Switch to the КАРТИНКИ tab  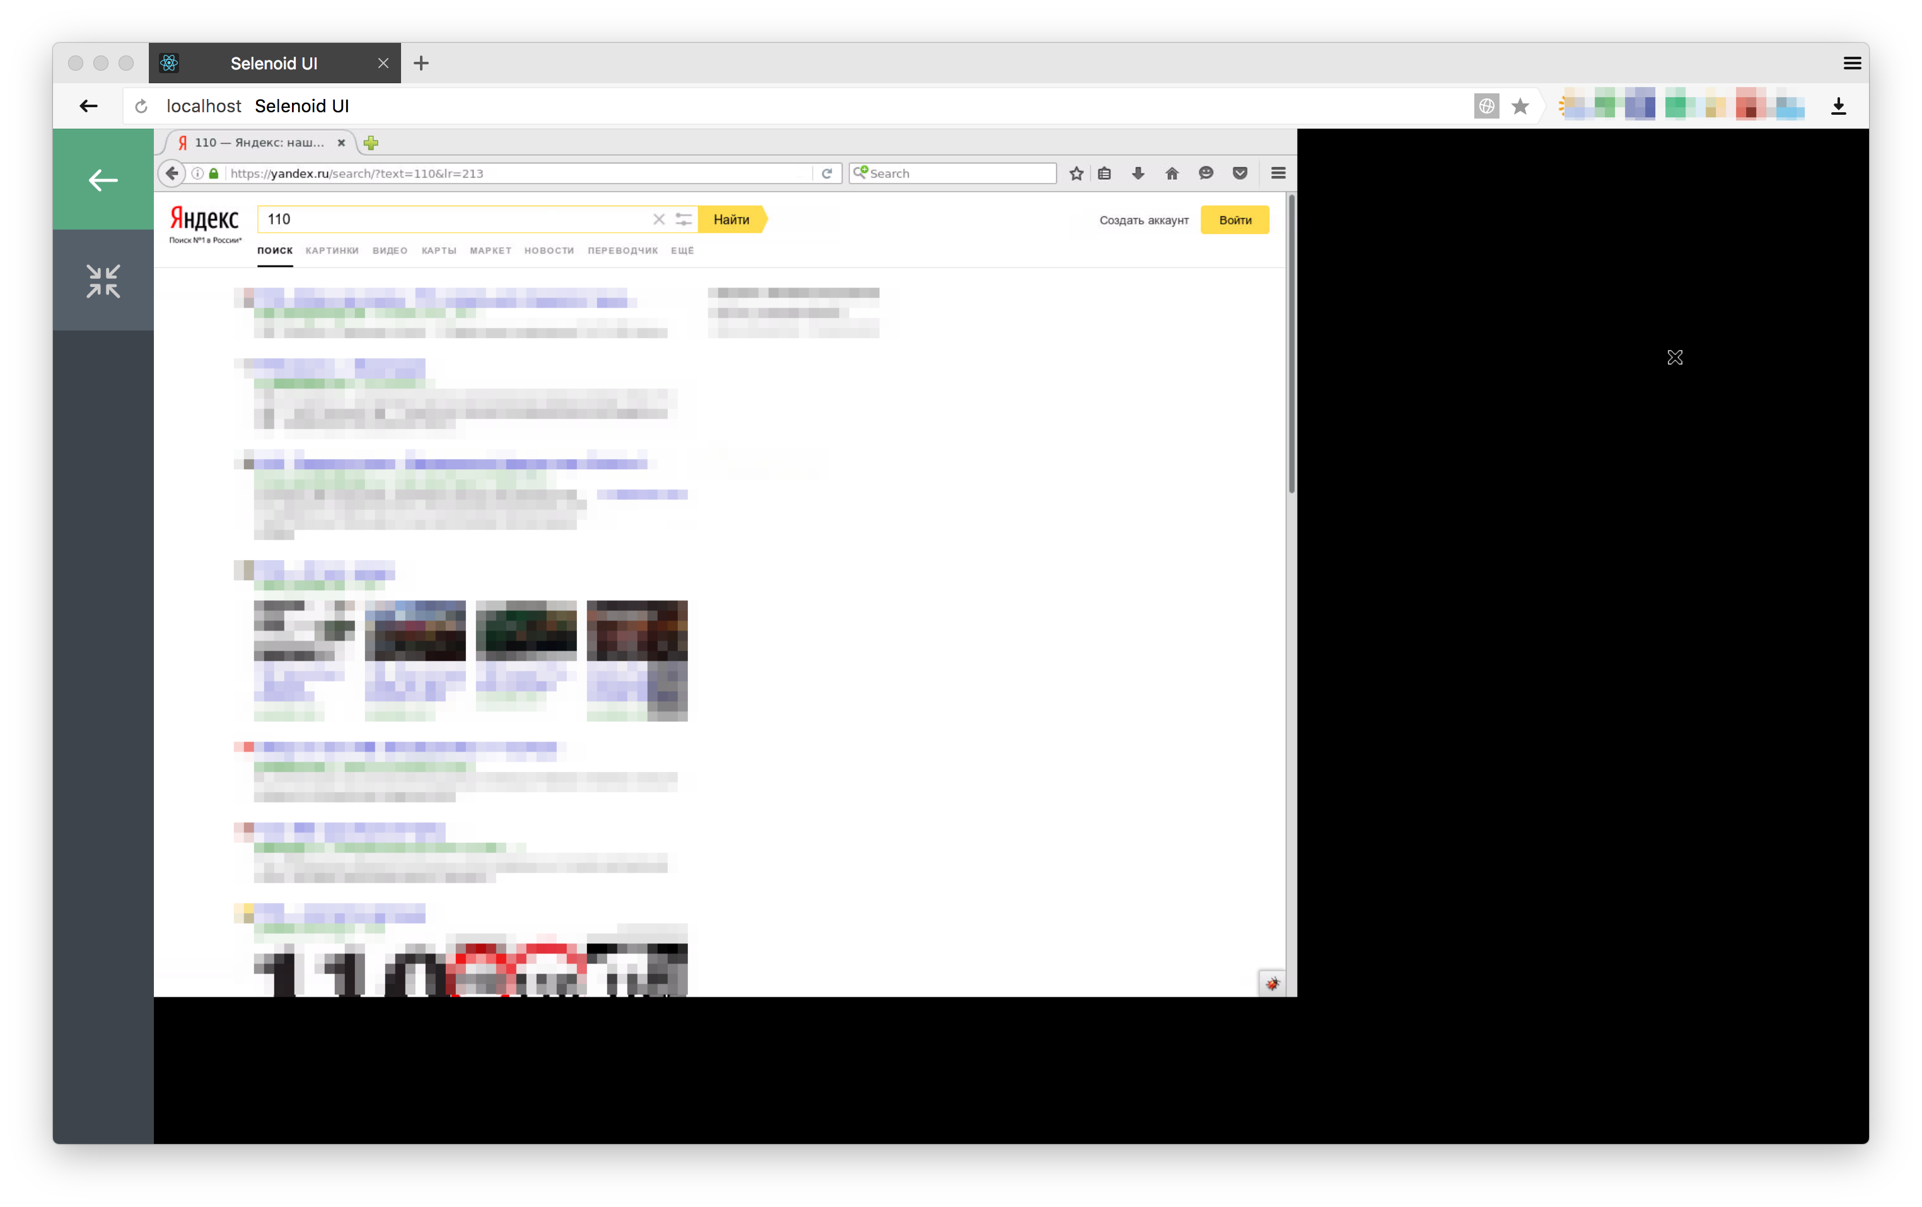(x=332, y=250)
